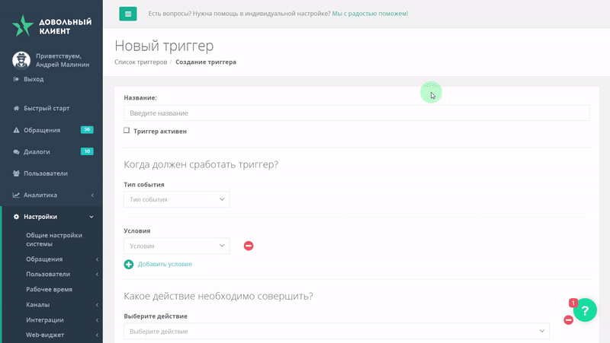Open Рабочее время settings submenu item
Screen dimensions: 610x343
point(49,290)
